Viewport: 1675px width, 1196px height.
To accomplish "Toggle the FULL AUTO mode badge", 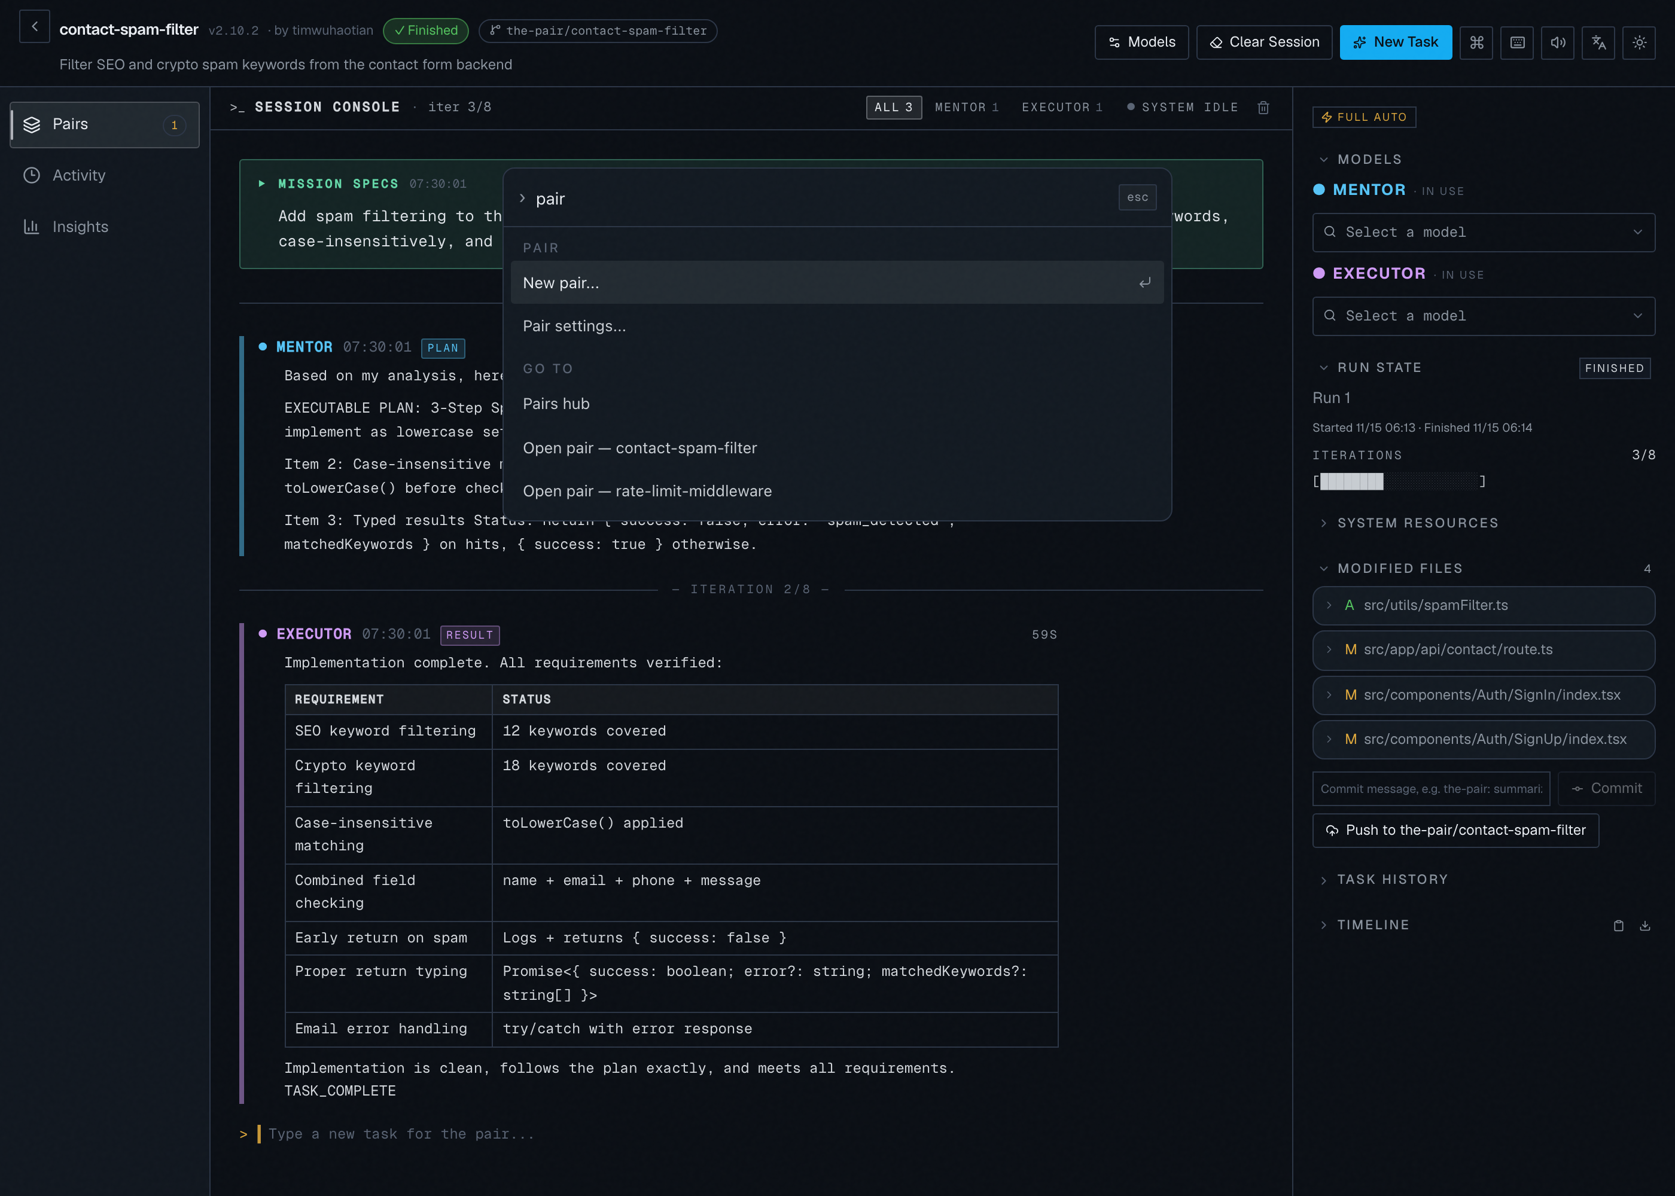I will (1364, 117).
